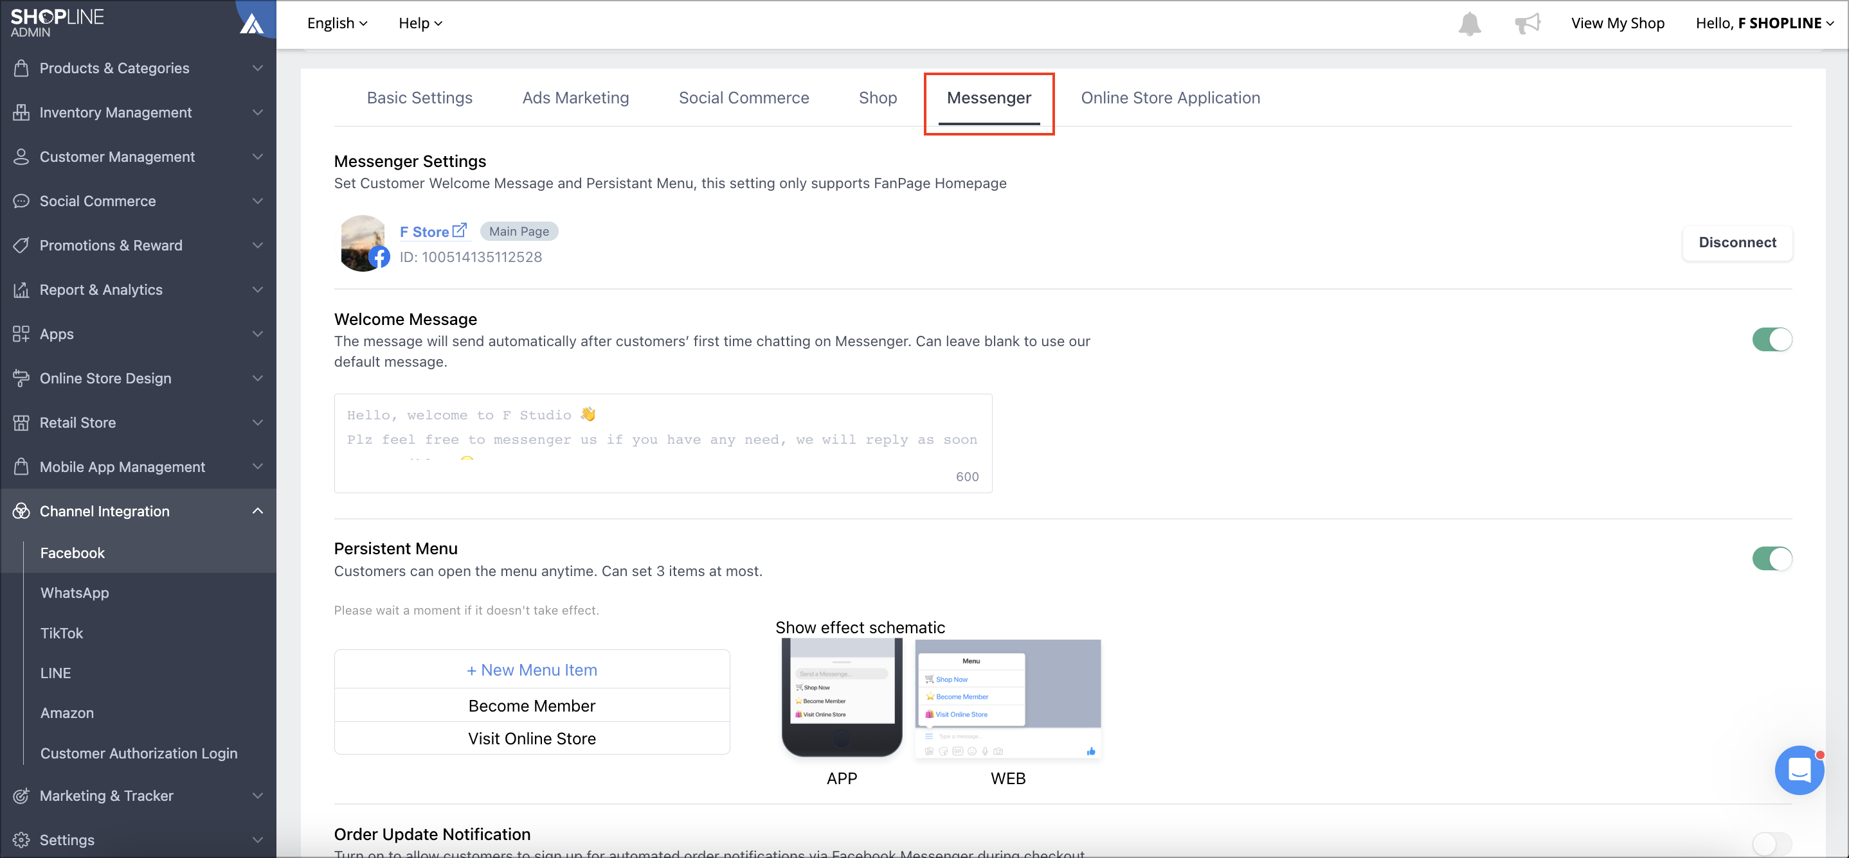This screenshot has height=858, width=1849.
Task: Expand the Settings chevron
Action: (258, 840)
